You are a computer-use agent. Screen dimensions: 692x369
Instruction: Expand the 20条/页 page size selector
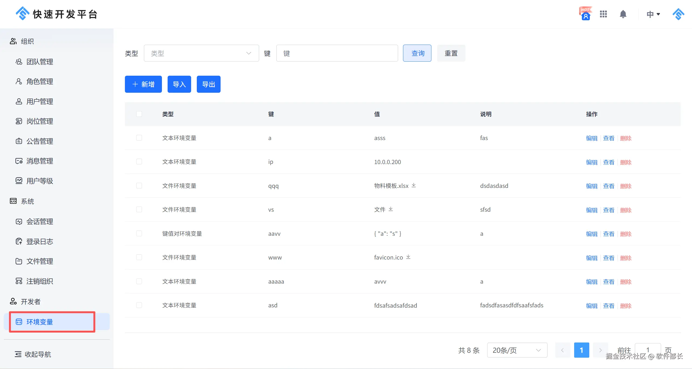tap(517, 350)
